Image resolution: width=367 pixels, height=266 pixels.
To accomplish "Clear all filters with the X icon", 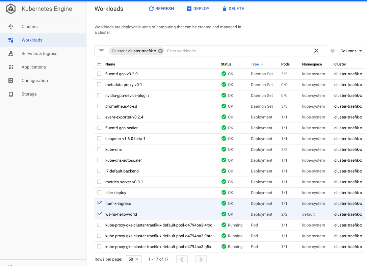I will [316, 51].
